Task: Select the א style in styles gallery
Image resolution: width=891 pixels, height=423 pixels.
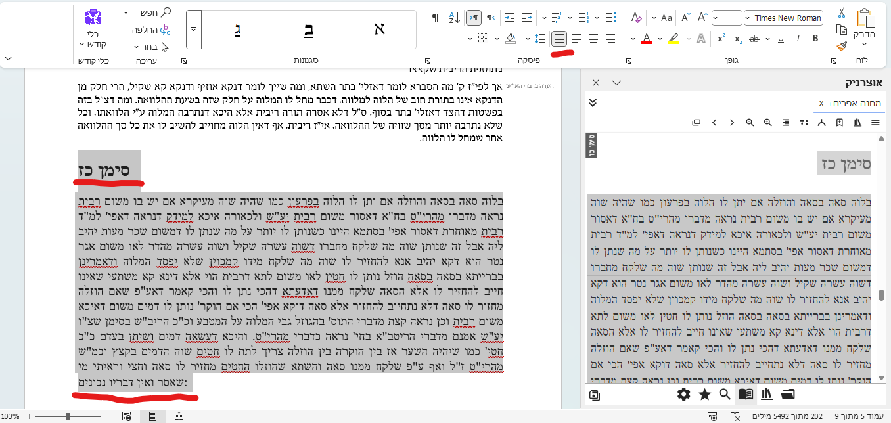Action: 379,29
